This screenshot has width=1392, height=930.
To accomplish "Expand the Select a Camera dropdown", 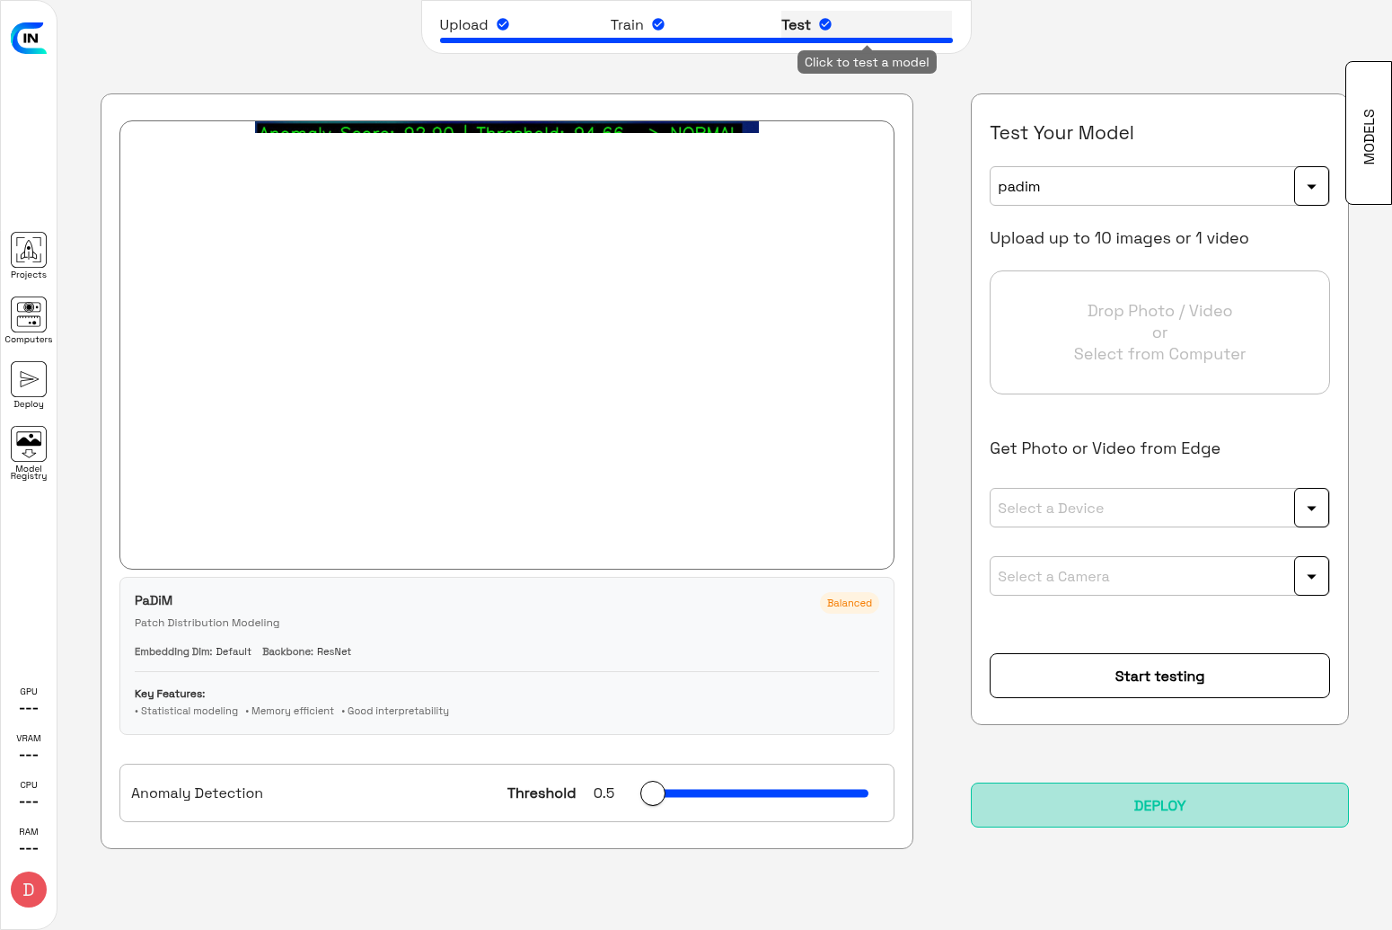I will click(x=1311, y=576).
